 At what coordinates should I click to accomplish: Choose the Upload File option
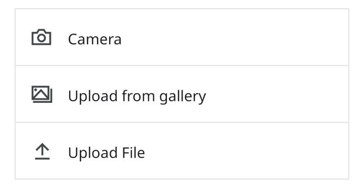[182, 151]
